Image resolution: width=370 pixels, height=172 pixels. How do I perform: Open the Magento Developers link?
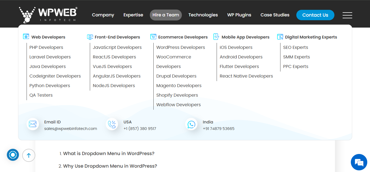point(179,86)
